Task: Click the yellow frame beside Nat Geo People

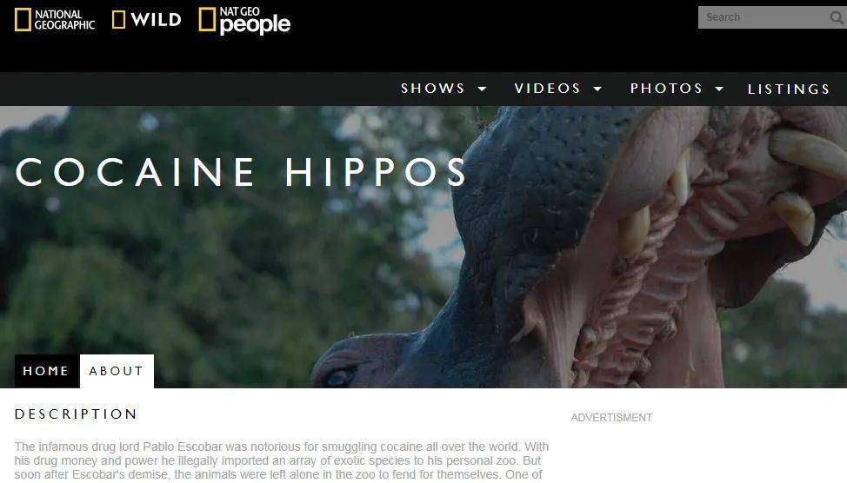Action: pos(207,19)
